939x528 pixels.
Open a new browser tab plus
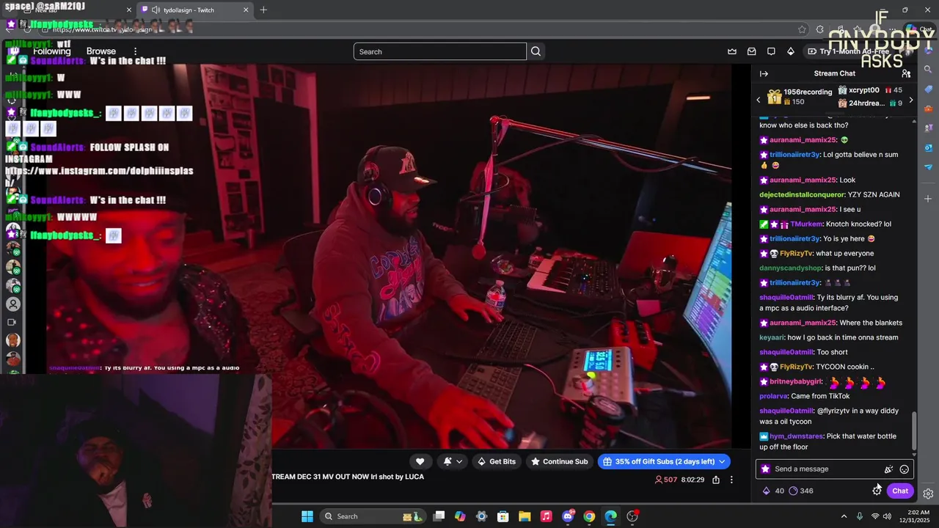[x=263, y=10]
